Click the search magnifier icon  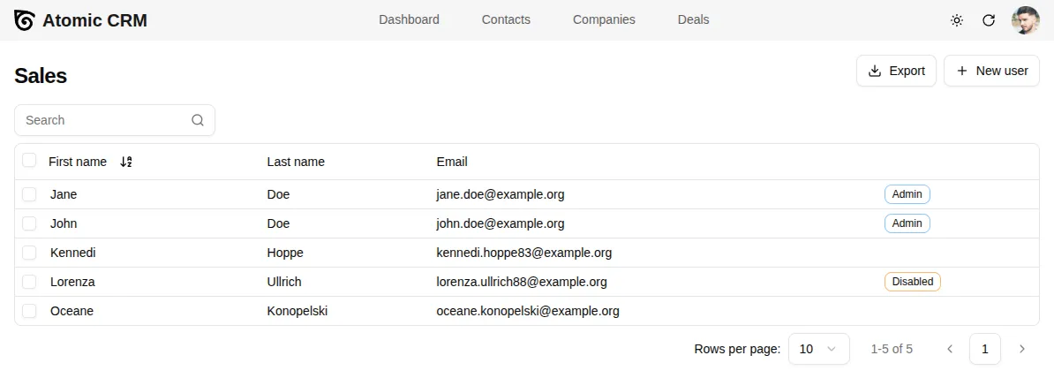198,120
